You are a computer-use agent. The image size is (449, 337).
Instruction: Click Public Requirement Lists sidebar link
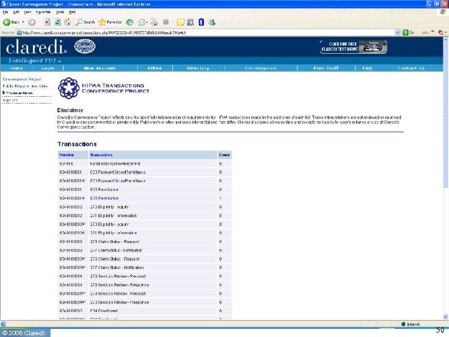tap(25, 86)
